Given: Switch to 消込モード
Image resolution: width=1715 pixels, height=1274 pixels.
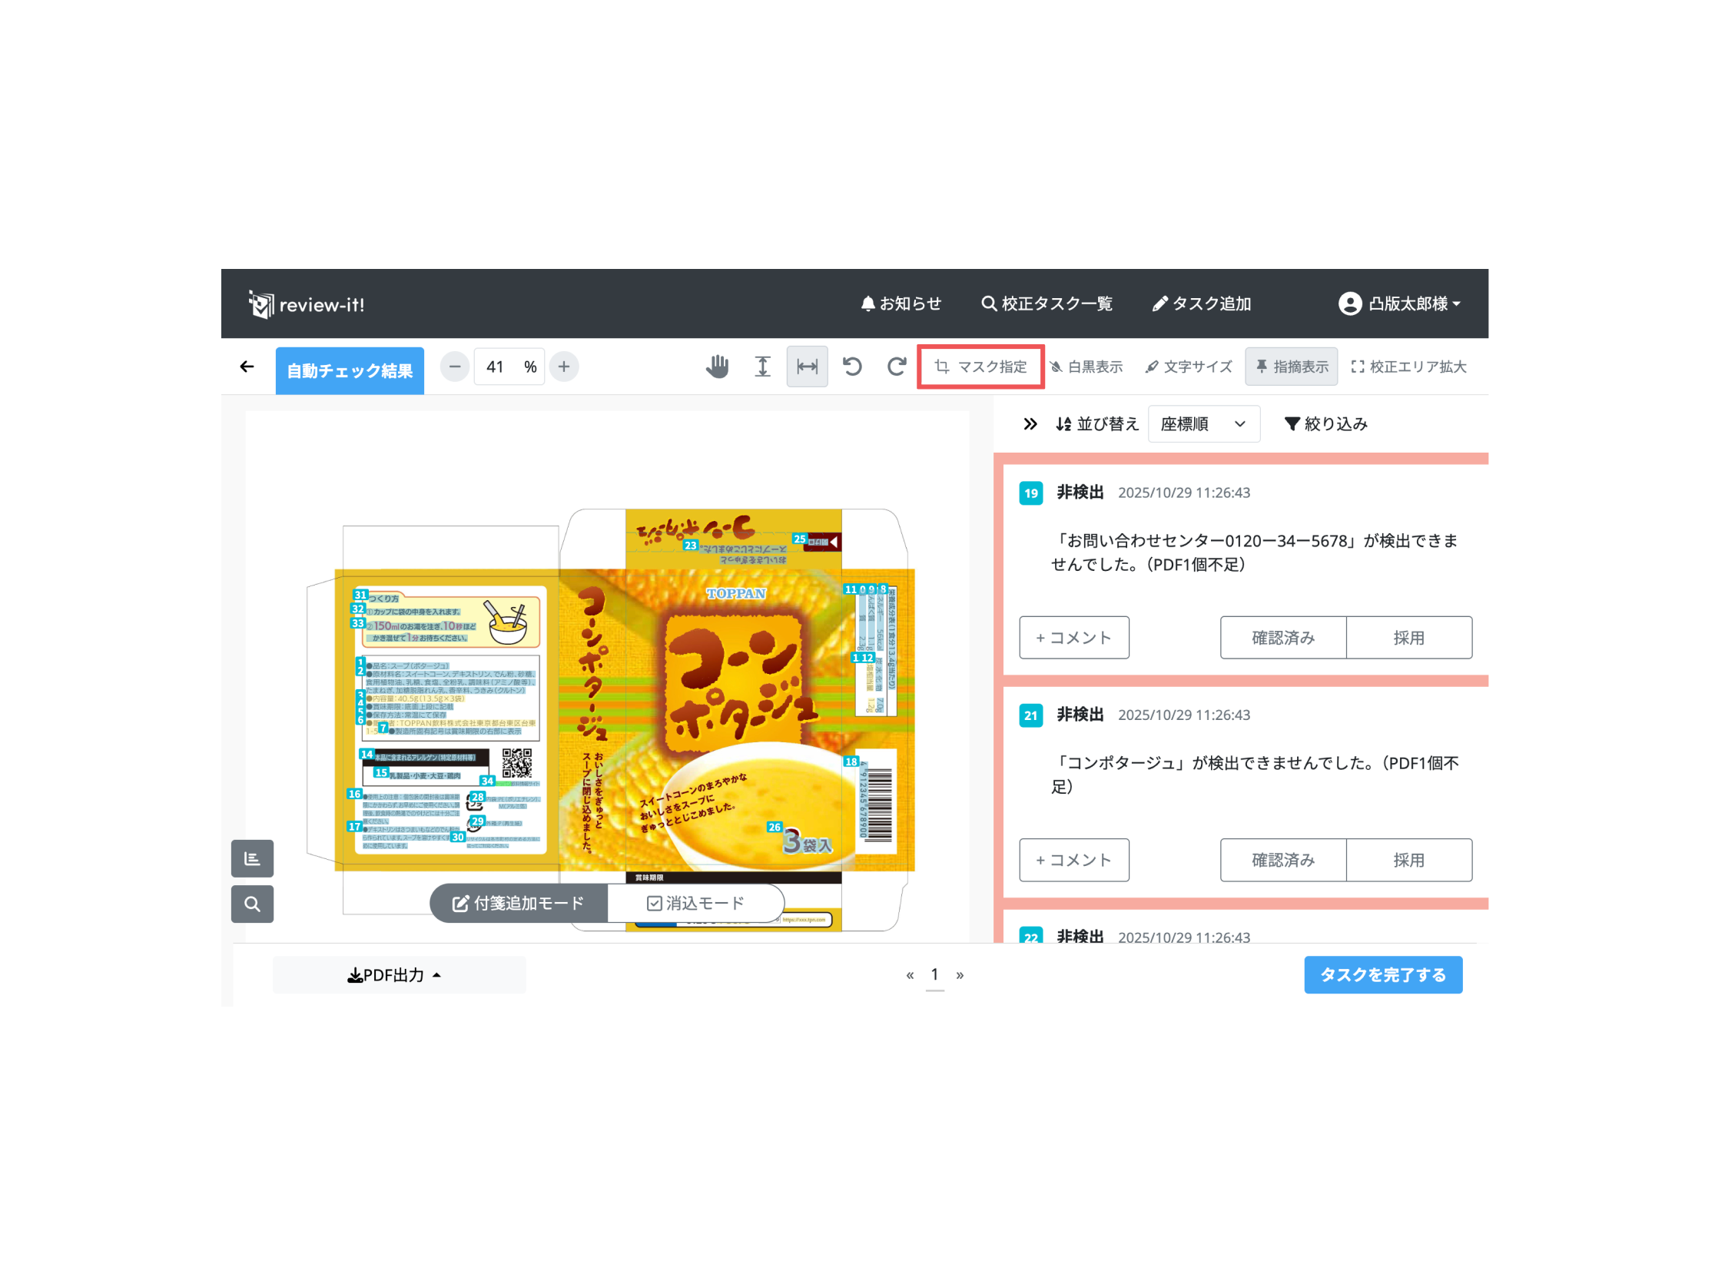Looking at the screenshot, I should click(695, 903).
